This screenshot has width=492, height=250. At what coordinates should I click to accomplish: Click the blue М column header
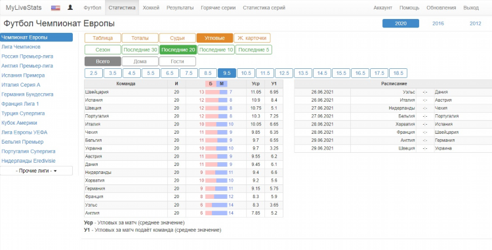coord(222,84)
